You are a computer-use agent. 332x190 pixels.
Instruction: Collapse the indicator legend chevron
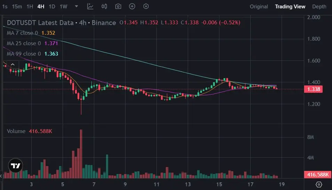tap(13, 64)
